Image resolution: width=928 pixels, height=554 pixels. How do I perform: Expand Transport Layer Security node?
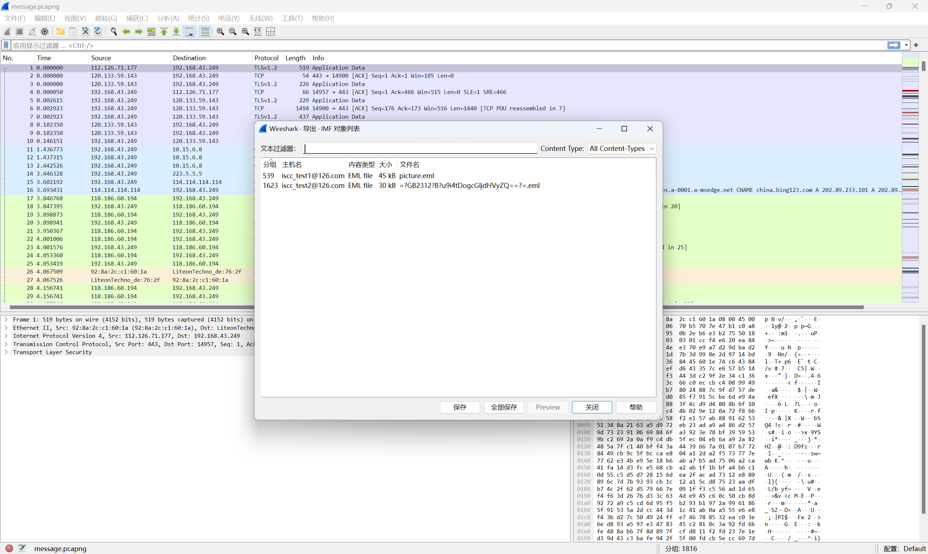pyautogui.click(x=6, y=352)
